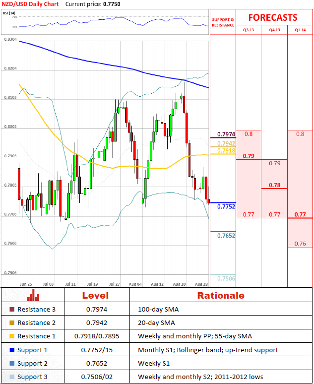The height and width of the screenshot is (384, 314).
Task: Click bold 0.77 forecast in Q1 14 column
Action: click(300, 214)
